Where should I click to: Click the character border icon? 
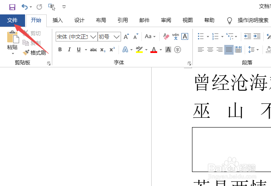pos(185,36)
